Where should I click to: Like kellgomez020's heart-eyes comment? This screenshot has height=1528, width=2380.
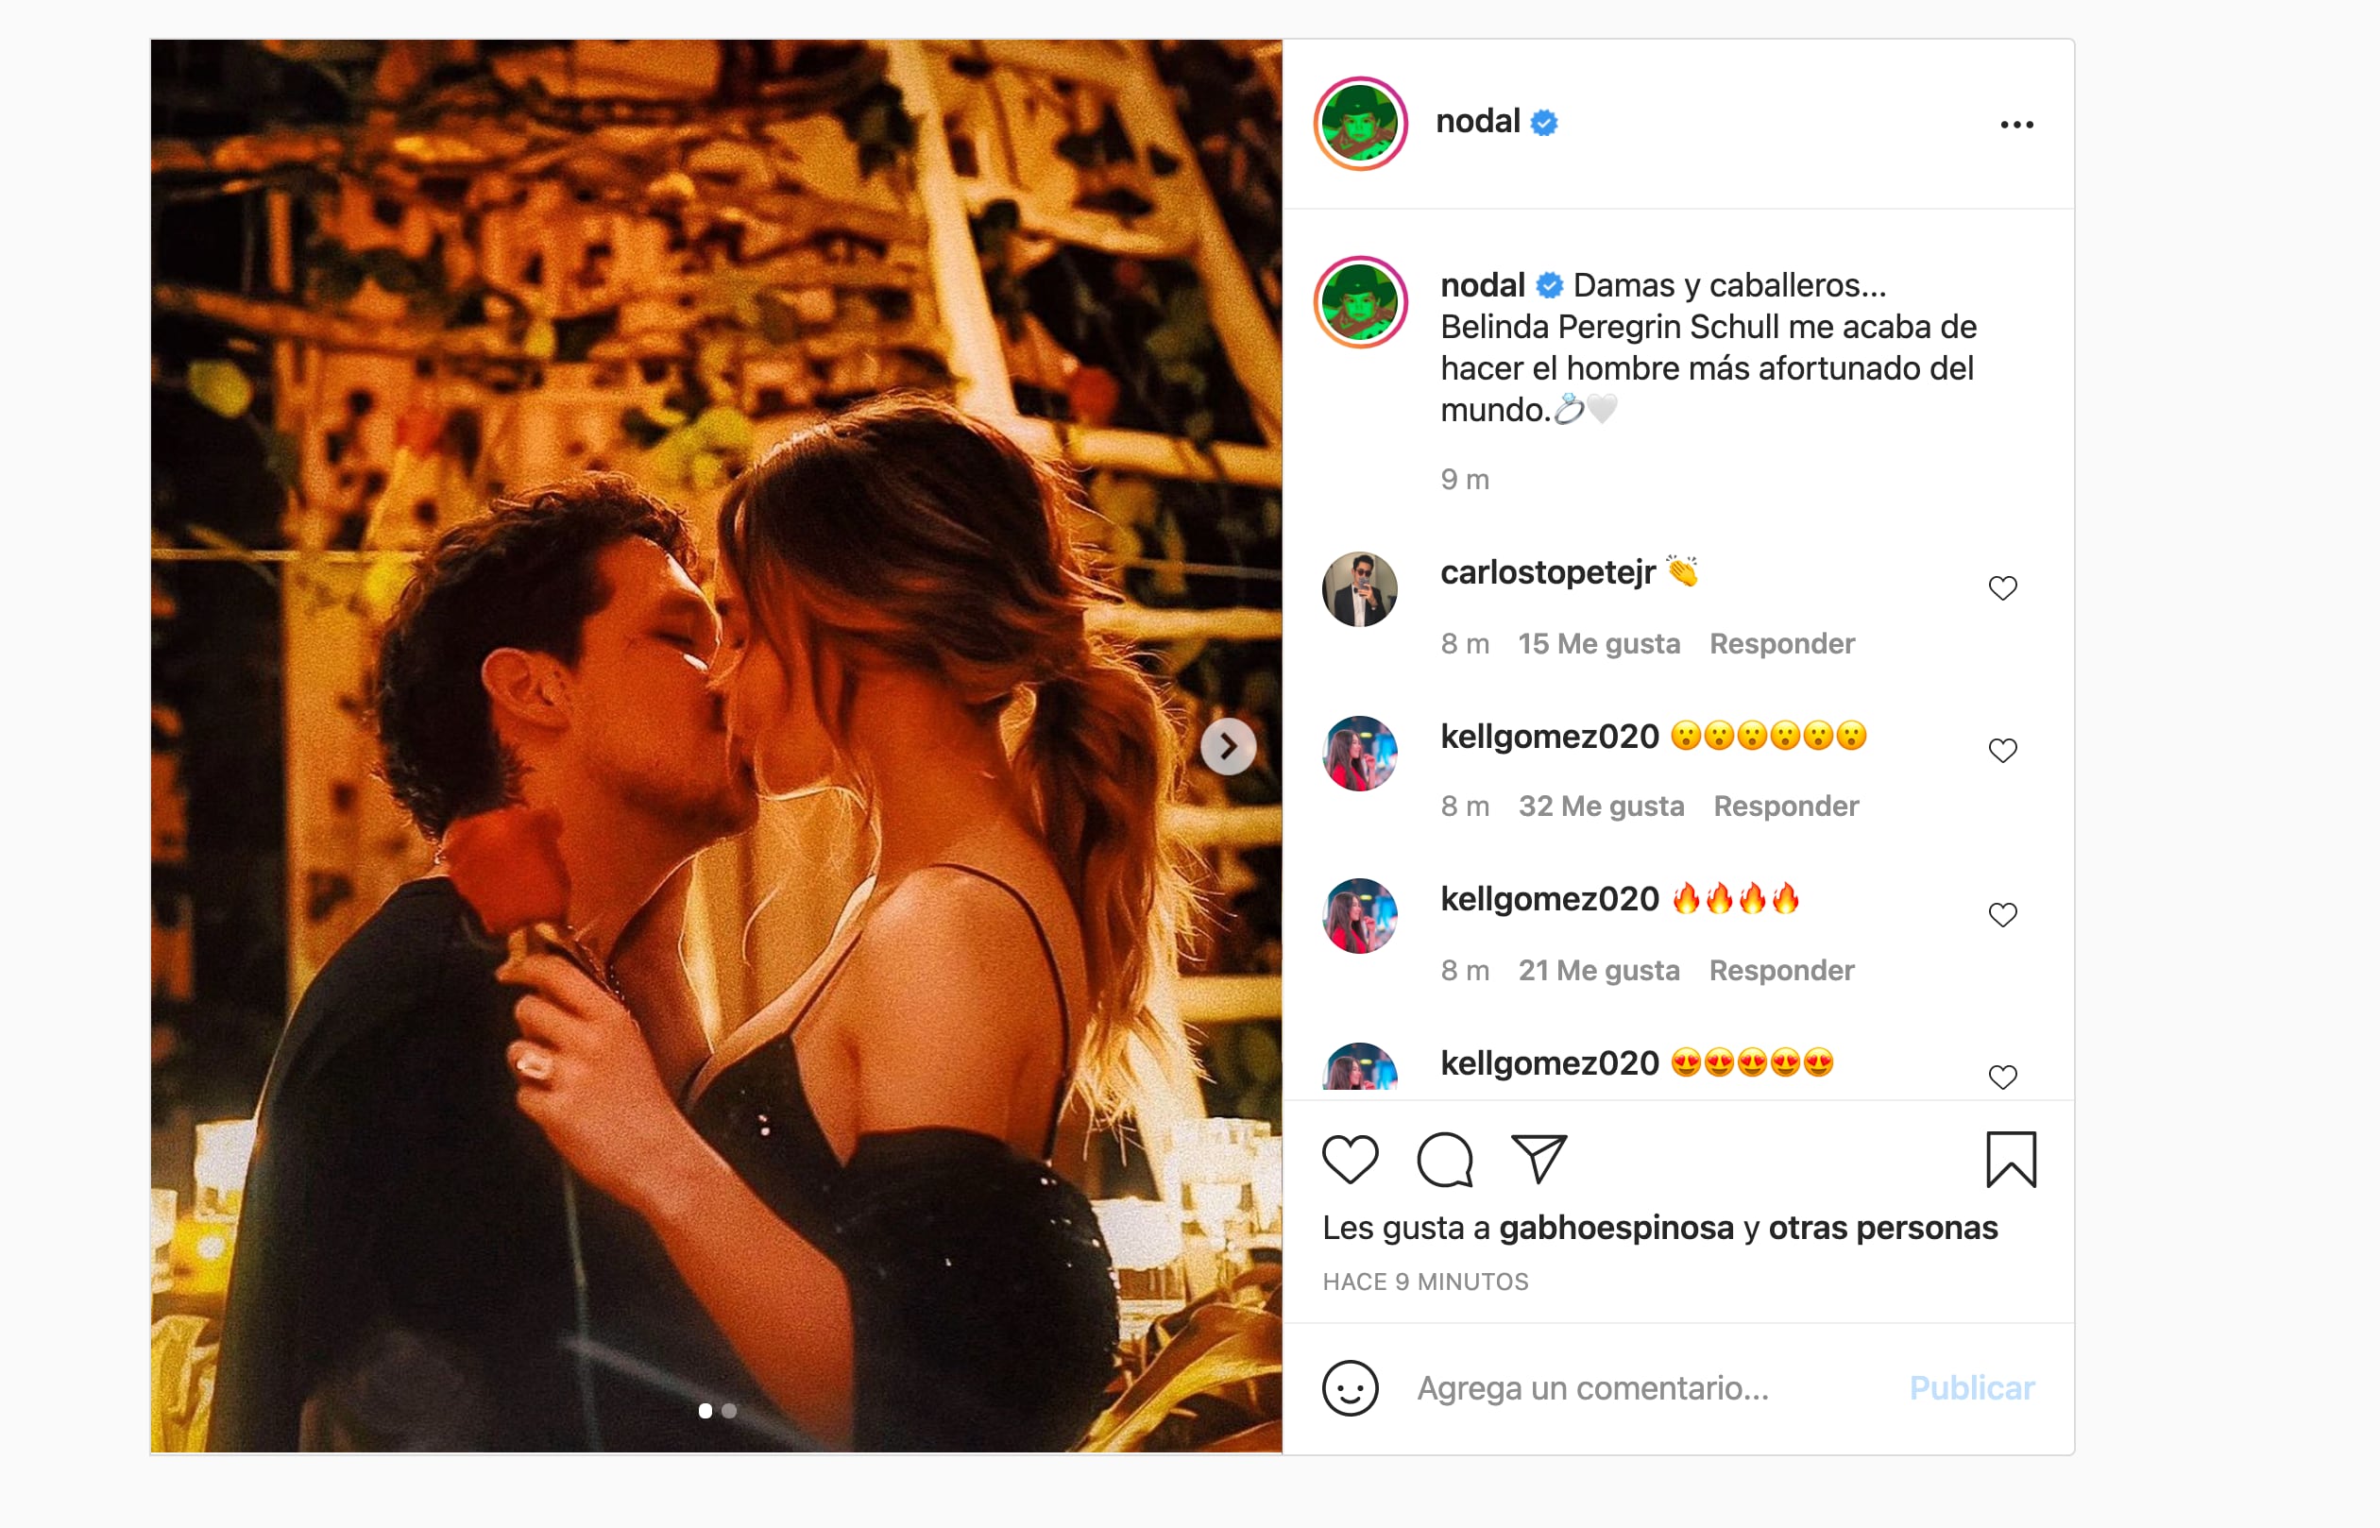pos(2002,1078)
